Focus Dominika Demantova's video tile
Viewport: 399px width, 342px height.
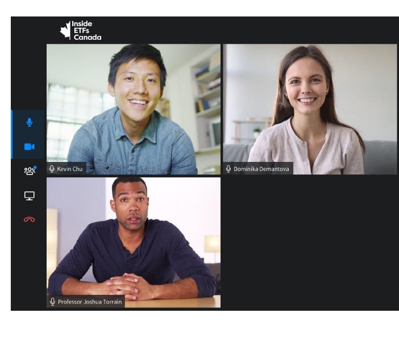point(310,109)
